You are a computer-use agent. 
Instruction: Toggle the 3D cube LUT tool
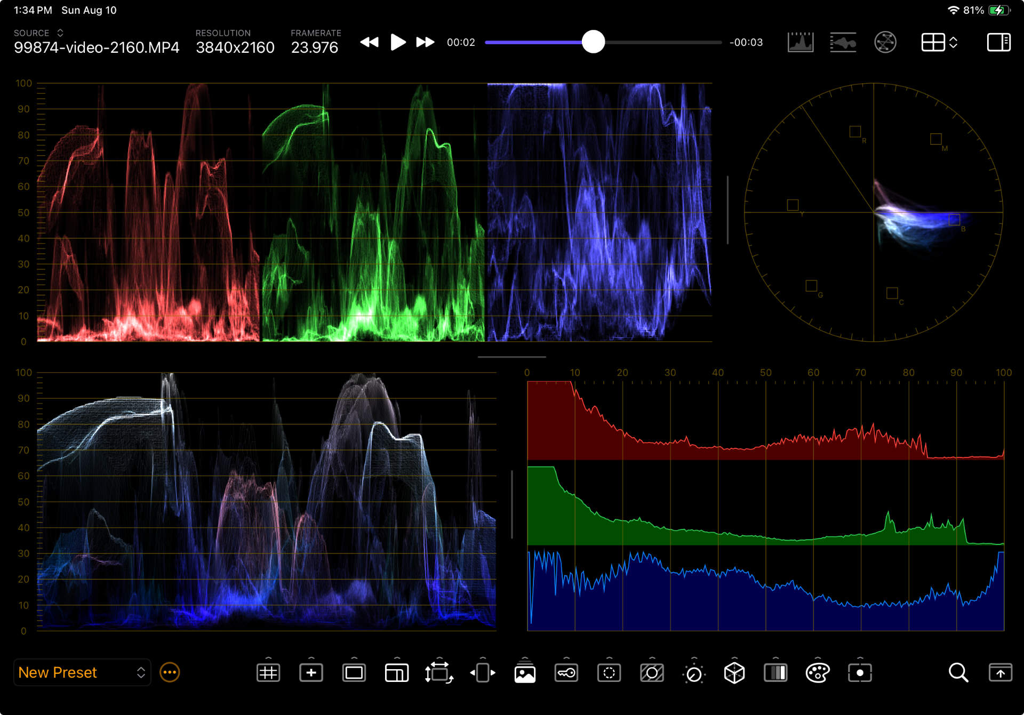tap(734, 673)
